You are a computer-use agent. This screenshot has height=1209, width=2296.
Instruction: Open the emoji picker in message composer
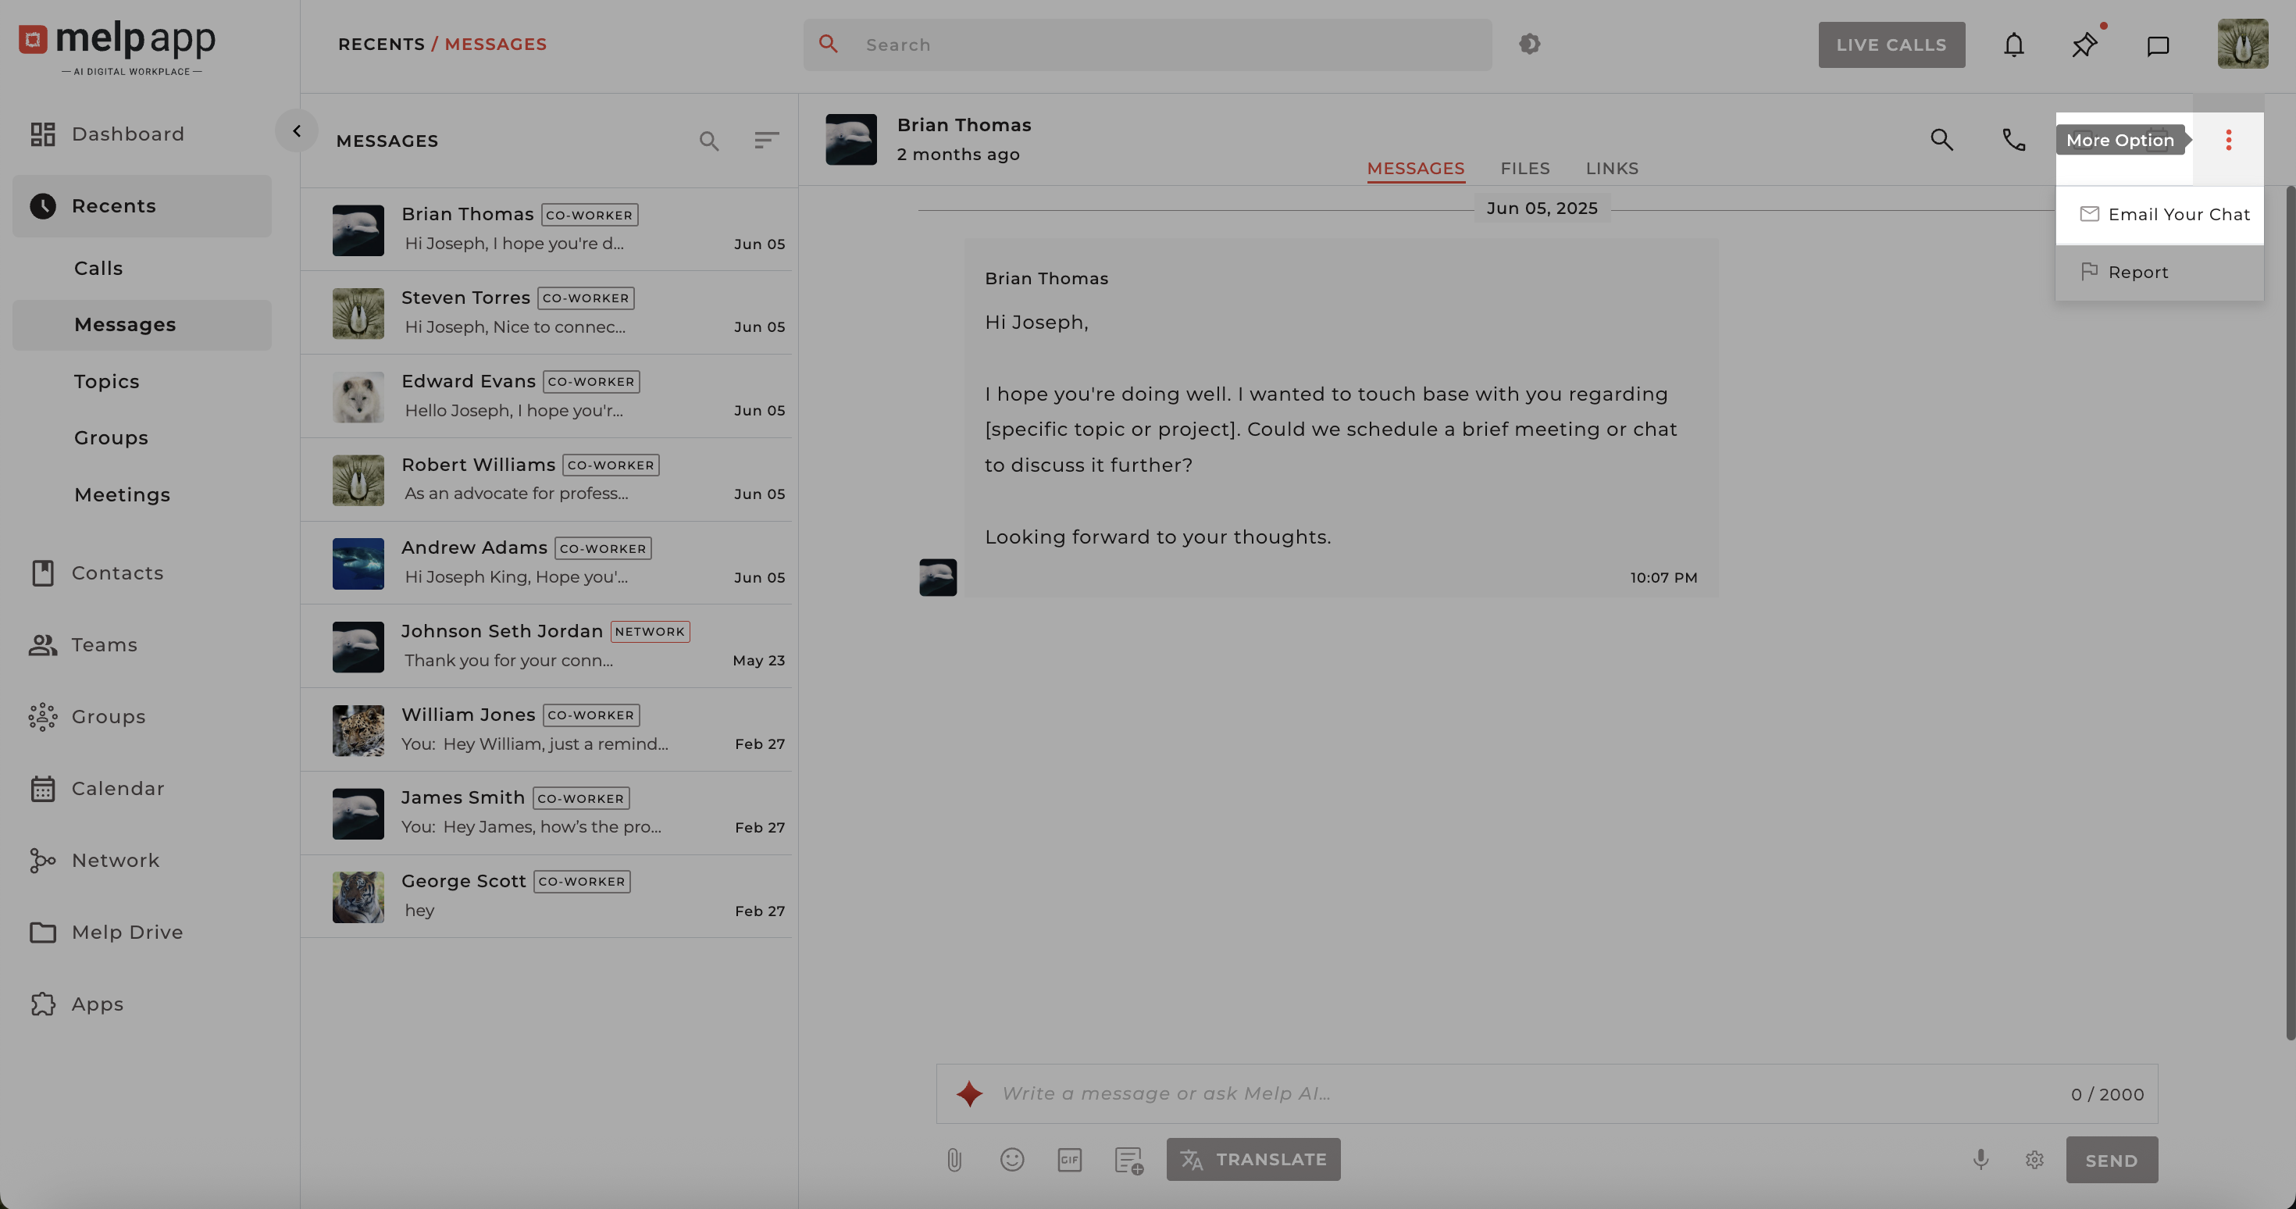(x=1013, y=1159)
